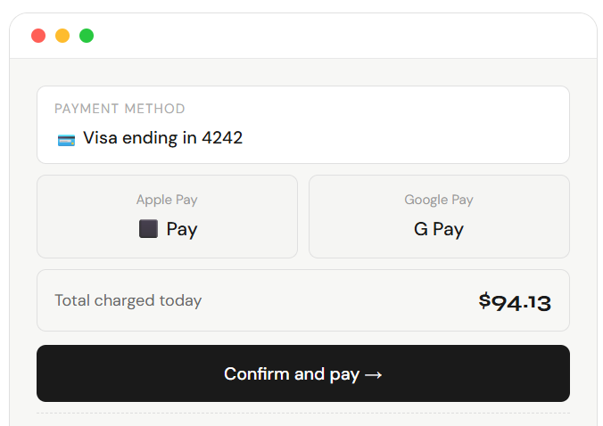
Task: Click the empty window title bar area
Action: [339, 36]
